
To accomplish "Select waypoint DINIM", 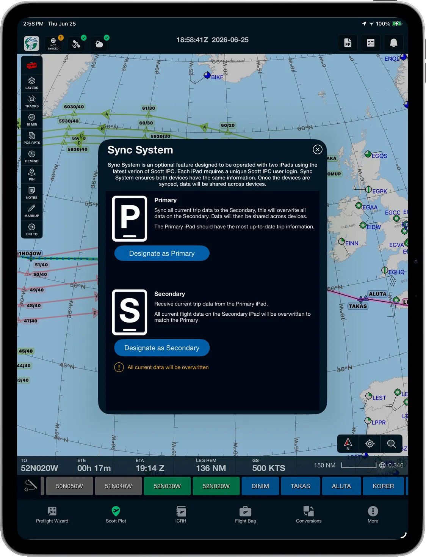I will [x=260, y=486].
